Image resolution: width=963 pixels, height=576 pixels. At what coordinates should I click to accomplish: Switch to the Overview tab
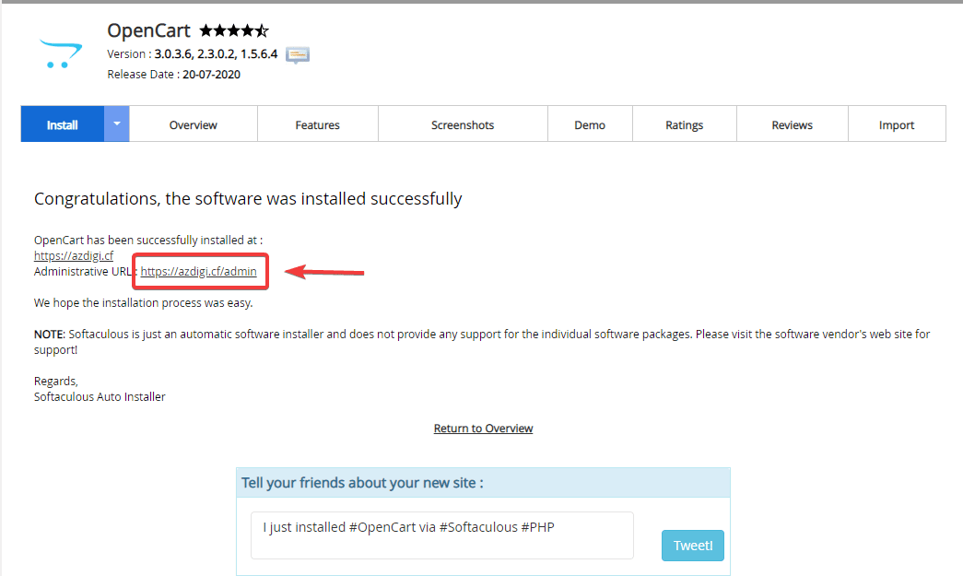pos(194,124)
